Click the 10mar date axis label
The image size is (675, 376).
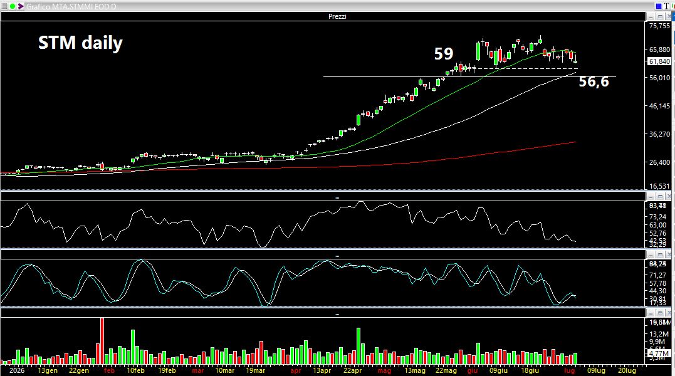(x=225, y=370)
